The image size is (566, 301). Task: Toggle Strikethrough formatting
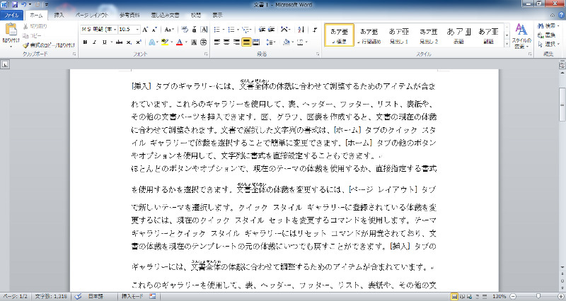(x=119, y=42)
